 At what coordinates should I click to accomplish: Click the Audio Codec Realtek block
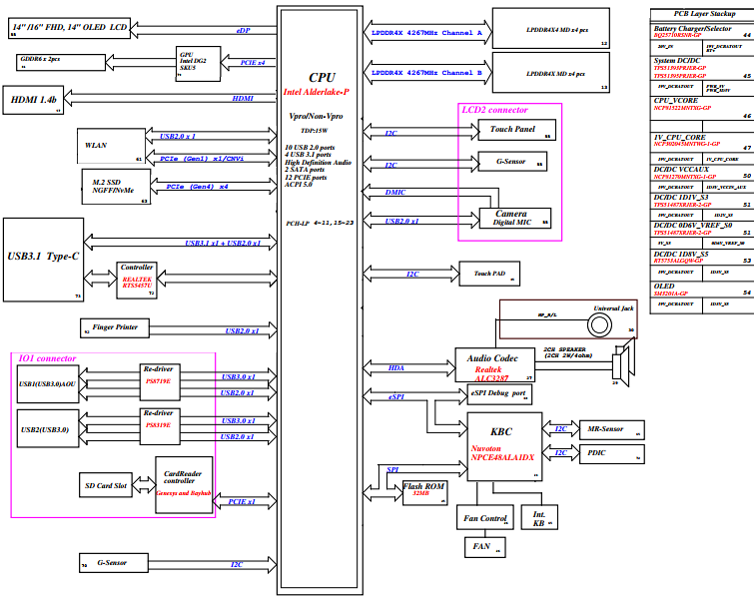pos(494,365)
